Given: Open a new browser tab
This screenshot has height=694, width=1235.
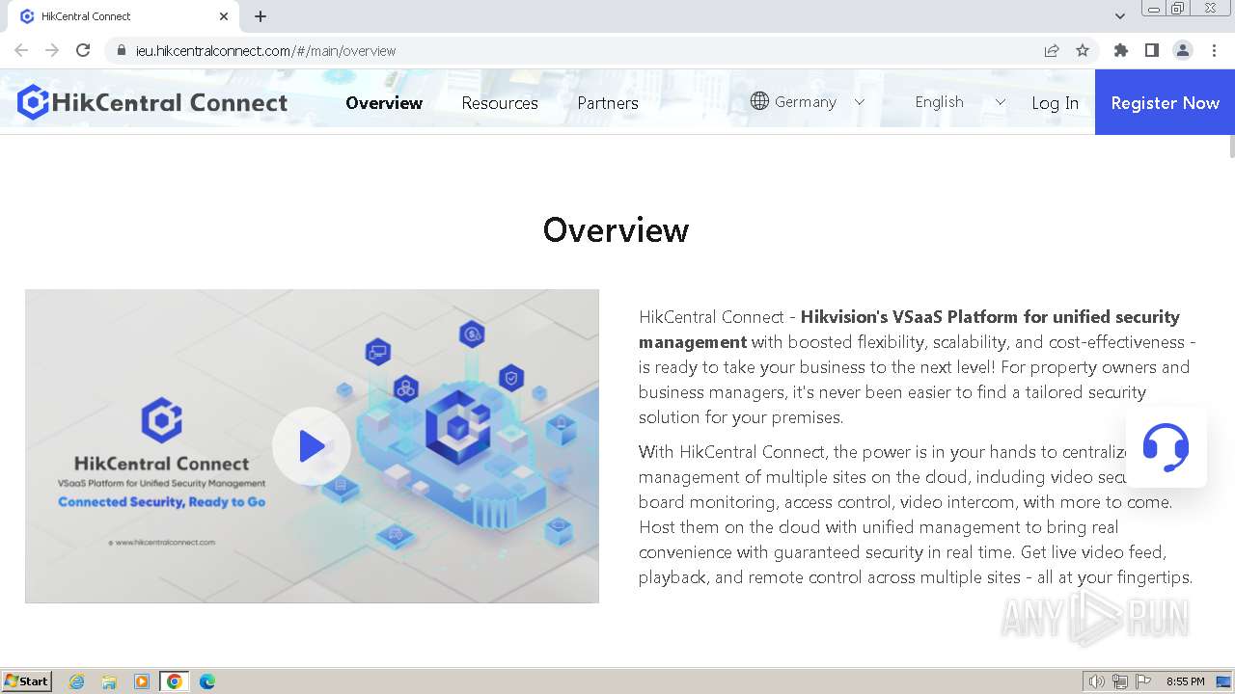Looking at the screenshot, I should point(261,16).
